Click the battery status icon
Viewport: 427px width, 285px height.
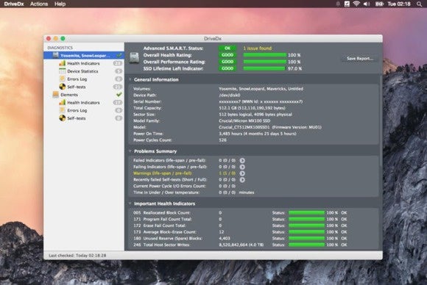click(x=379, y=4)
